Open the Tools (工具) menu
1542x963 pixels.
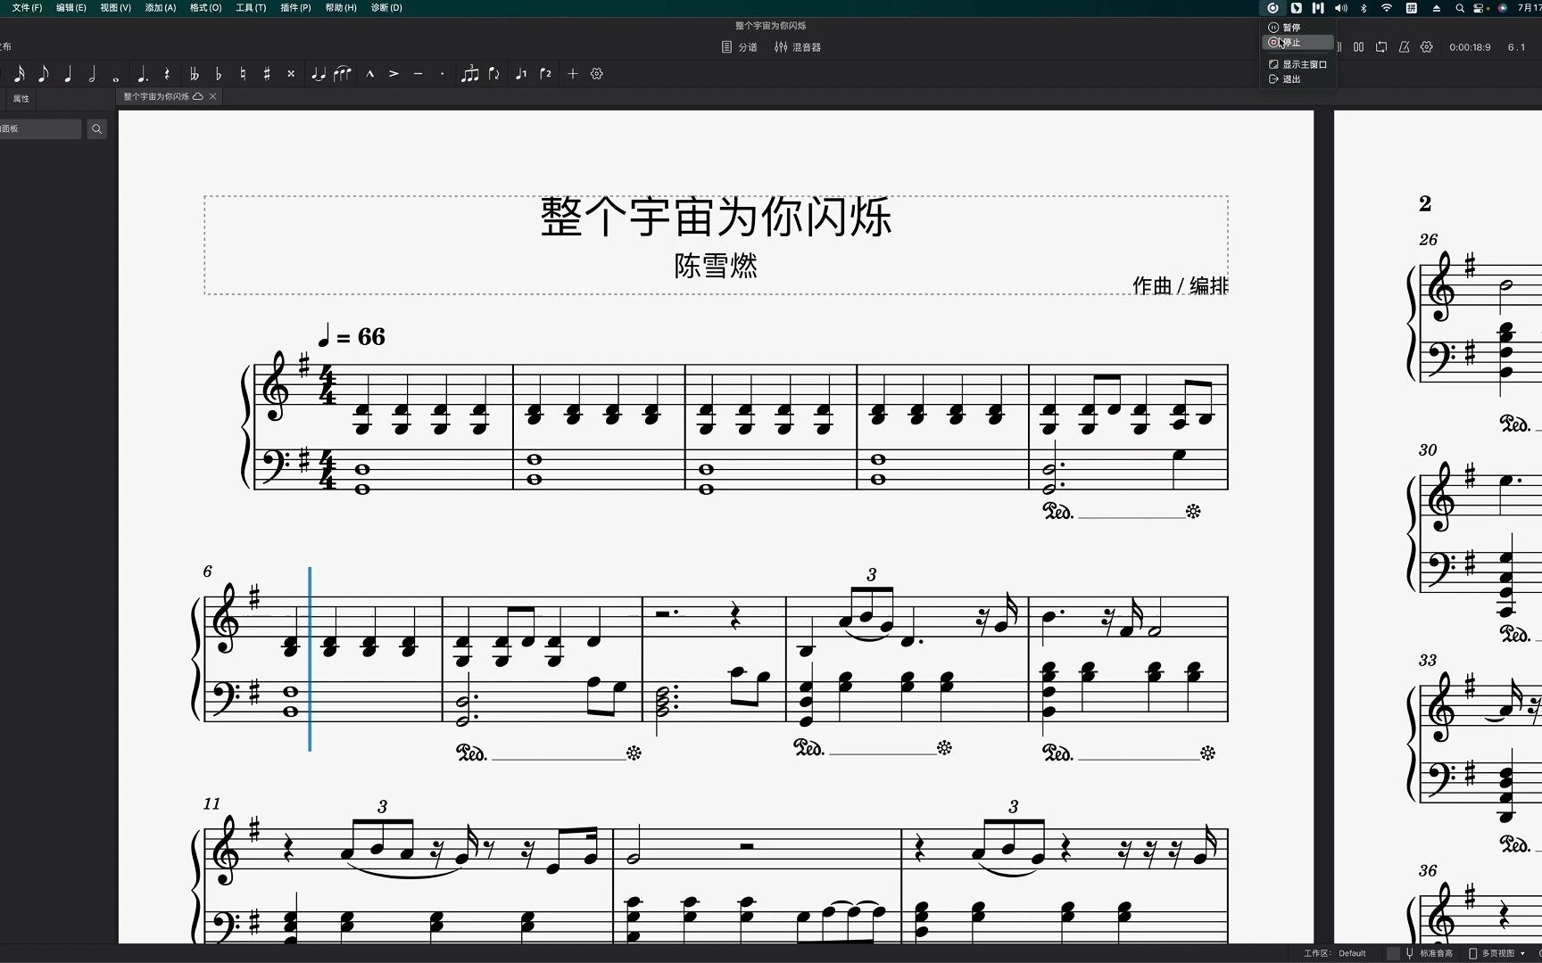251,7
